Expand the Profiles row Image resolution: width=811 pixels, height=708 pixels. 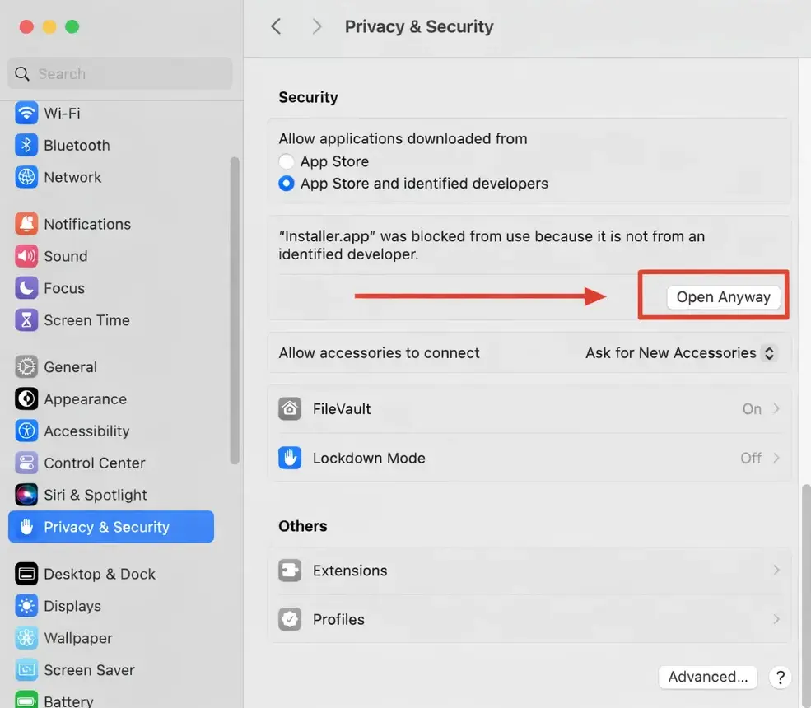776,619
